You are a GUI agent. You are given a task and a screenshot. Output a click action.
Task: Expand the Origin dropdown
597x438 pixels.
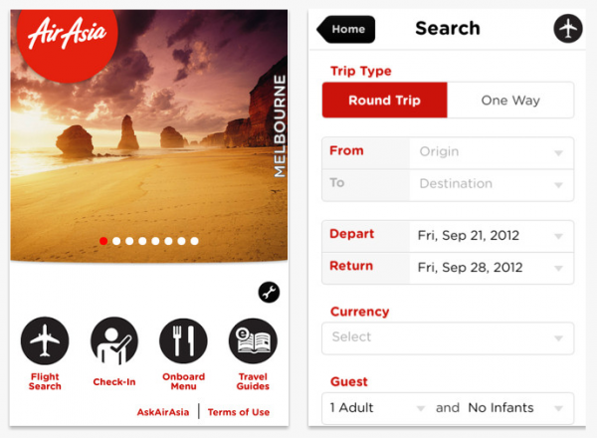point(491,152)
